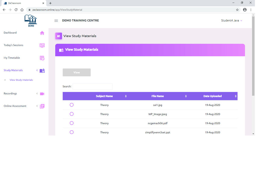Click Study Materials menu item
This screenshot has width=256, height=175.
[x=13, y=70]
